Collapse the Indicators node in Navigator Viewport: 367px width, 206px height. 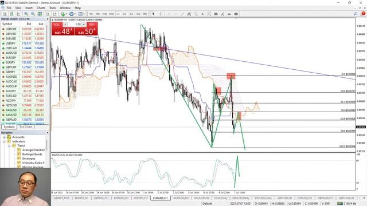[x=4, y=141]
